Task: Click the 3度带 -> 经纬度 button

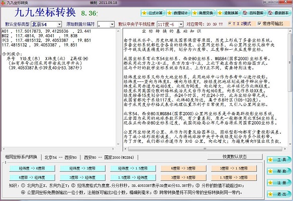Action: click(82, 177)
